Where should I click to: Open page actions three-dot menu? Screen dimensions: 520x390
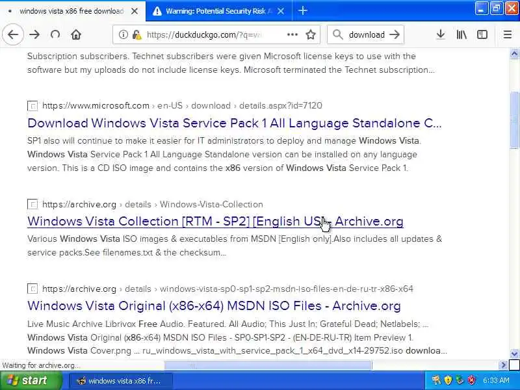pyautogui.click(x=292, y=34)
